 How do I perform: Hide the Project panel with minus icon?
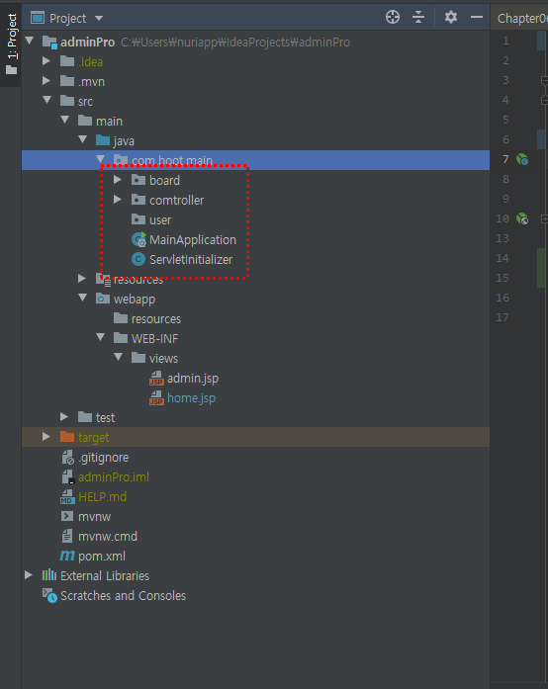point(477,18)
